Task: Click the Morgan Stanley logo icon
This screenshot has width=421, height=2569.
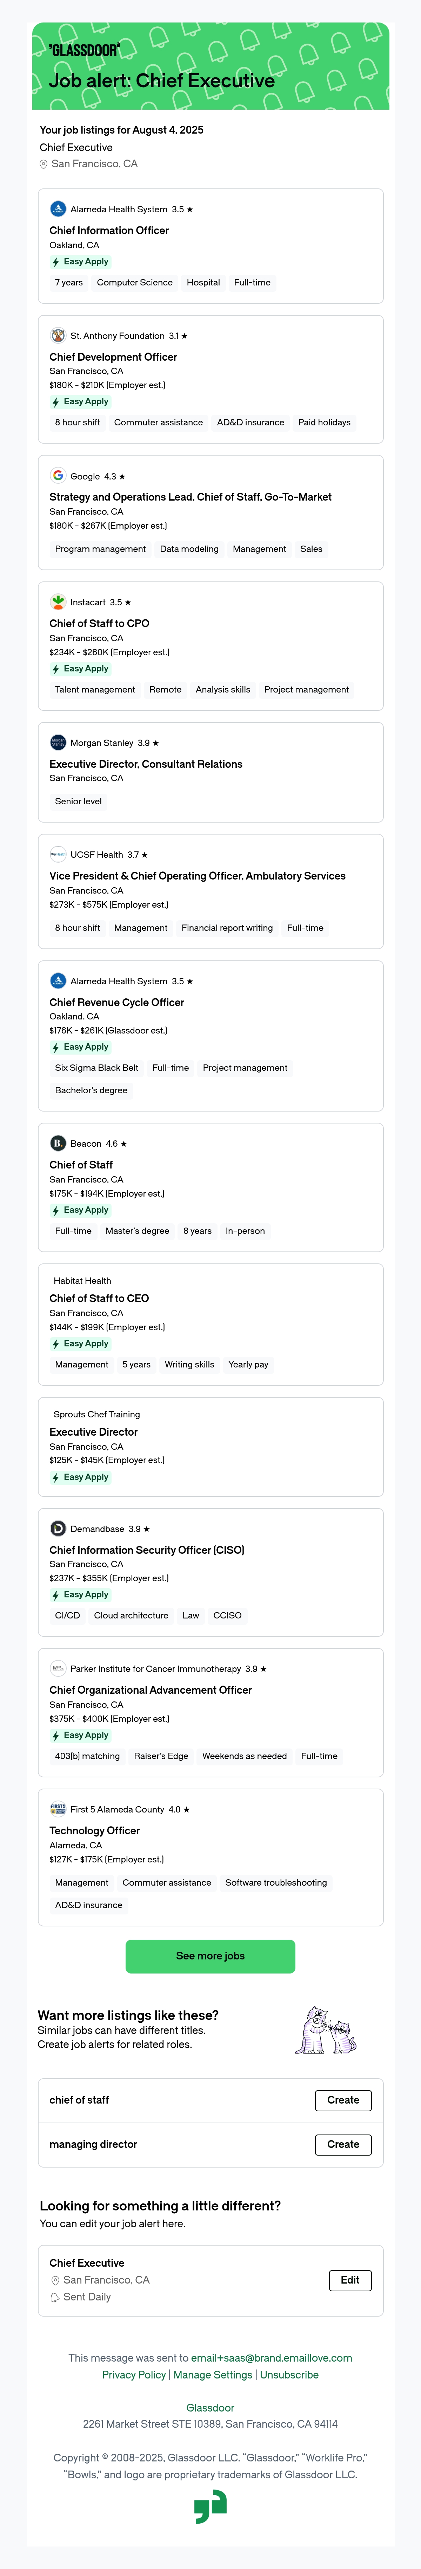Action: (58, 742)
